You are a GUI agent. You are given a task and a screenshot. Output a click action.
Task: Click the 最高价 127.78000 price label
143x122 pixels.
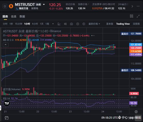[x=131, y=34]
